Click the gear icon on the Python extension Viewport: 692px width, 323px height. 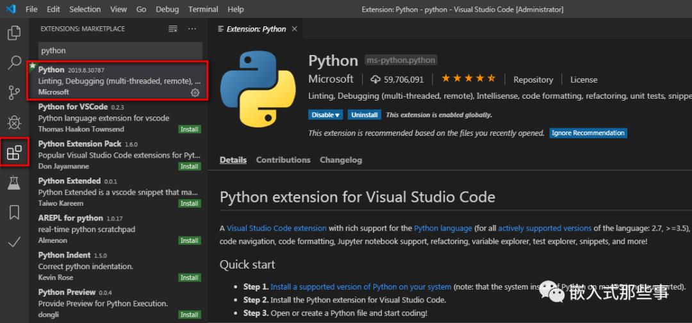point(195,92)
